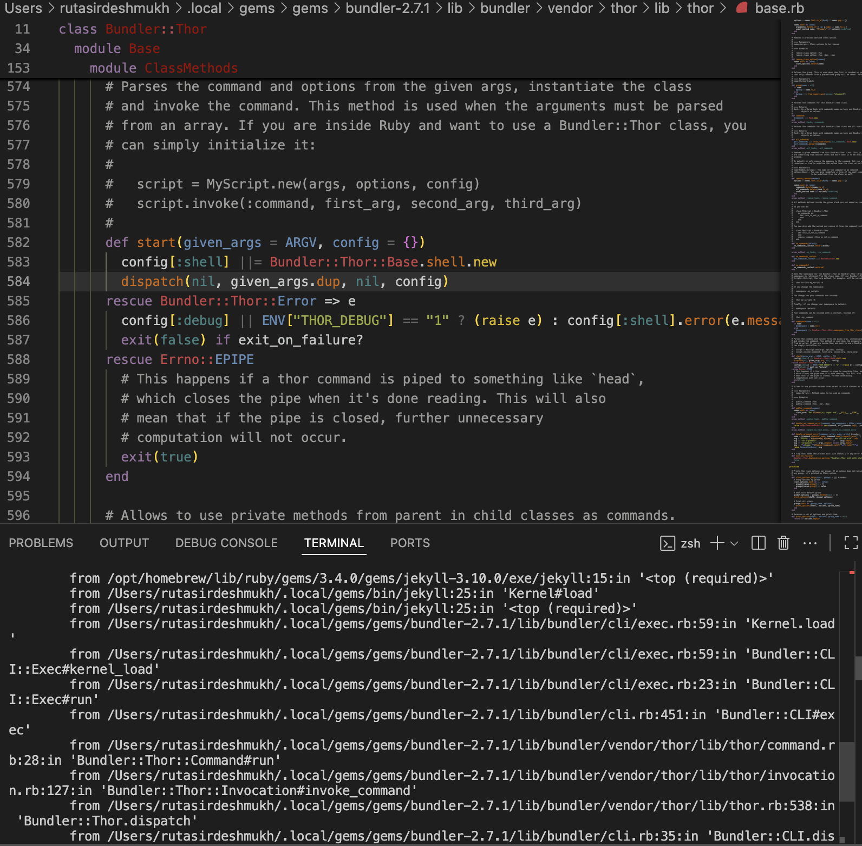Click the rutasirdeshmukh breadcrumb segment
Viewport: 862px width, 846px height.
click(115, 8)
